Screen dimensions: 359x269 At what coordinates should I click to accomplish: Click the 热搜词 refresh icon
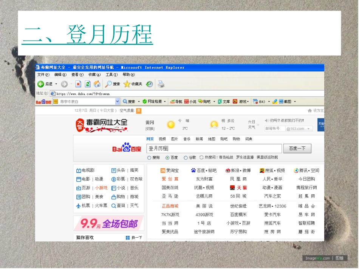tap(201, 157)
